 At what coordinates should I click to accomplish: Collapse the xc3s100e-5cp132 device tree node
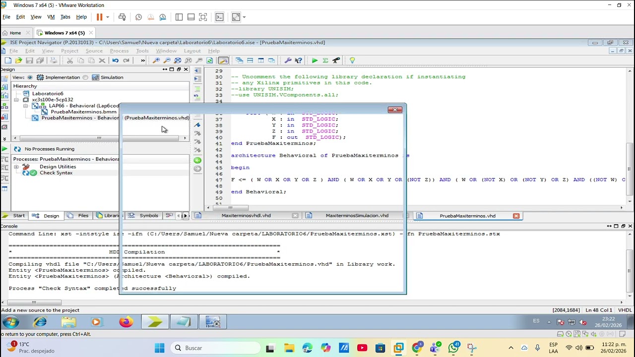16,100
